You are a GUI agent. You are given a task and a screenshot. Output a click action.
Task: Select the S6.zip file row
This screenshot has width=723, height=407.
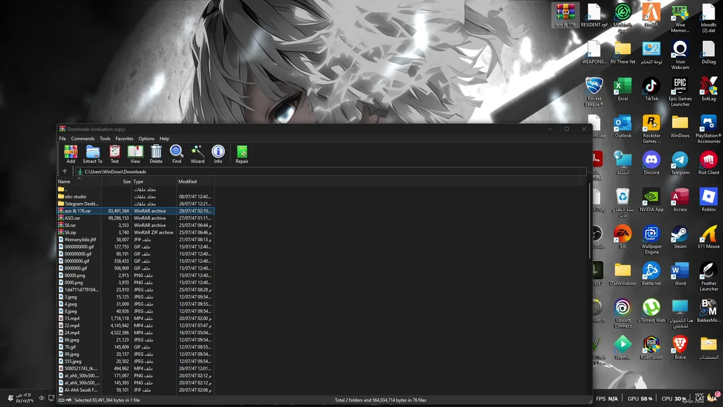click(136, 232)
